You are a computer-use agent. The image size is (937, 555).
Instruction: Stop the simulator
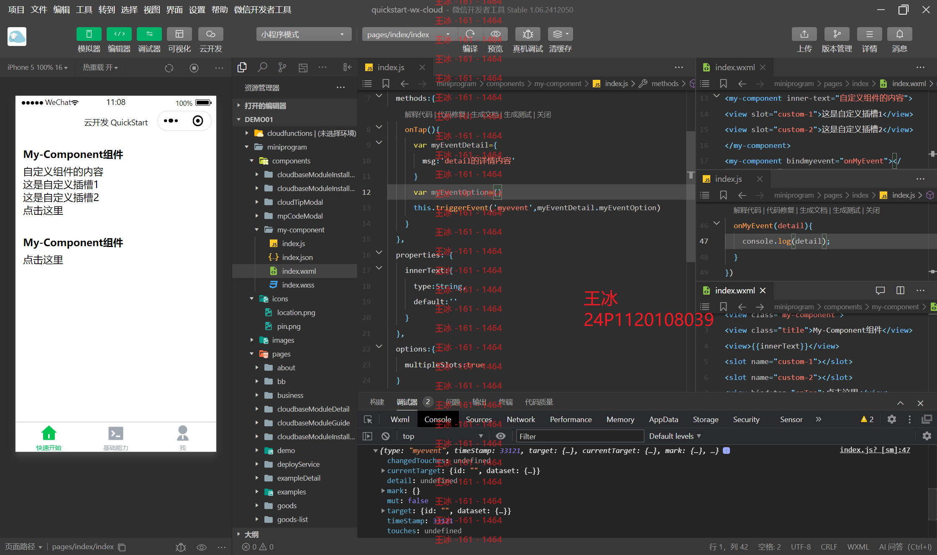coord(194,68)
